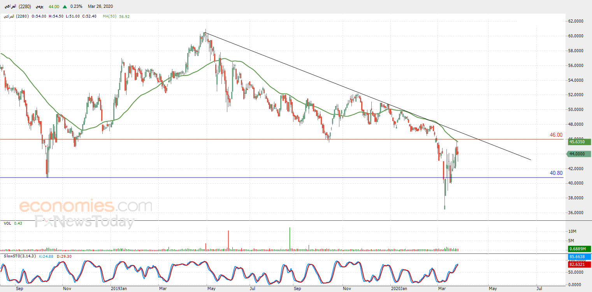Select the SlowSTO(3,14,3) indicator label
The height and width of the screenshot is (292, 592).
(x=20, y=256)
